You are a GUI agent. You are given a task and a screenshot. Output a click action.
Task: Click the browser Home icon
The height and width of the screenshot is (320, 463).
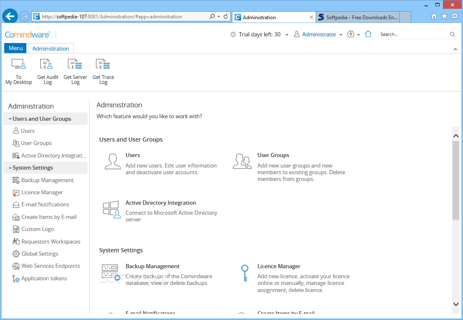pyautogui.click(x=434, y=16)
